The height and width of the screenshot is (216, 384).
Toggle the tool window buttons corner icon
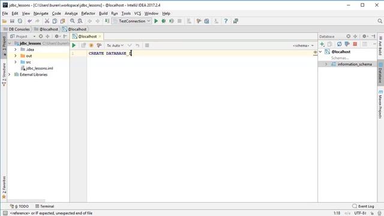[x=5, y=213]
